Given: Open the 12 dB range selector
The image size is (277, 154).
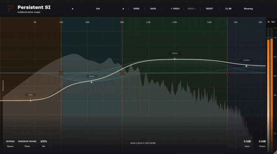Looking at the screenshot, I should pos(228,9).
